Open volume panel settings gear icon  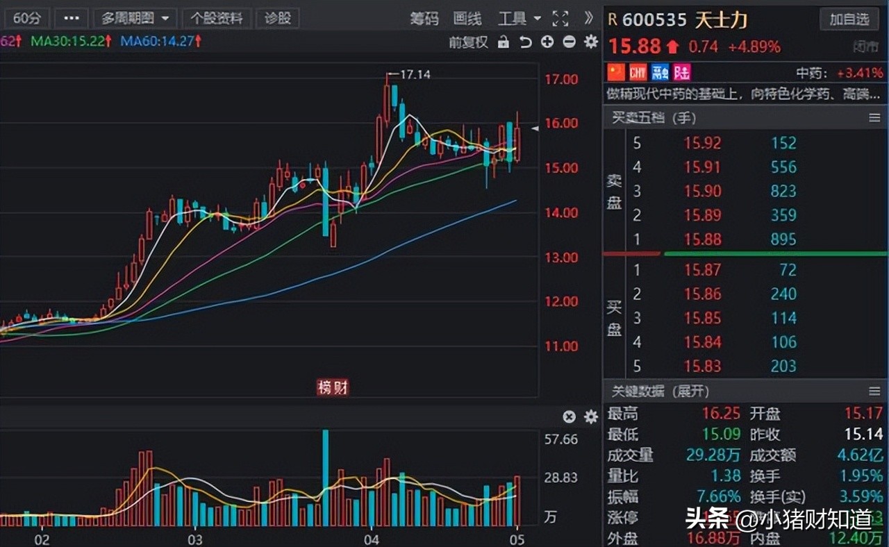click(x=590, y=416)
